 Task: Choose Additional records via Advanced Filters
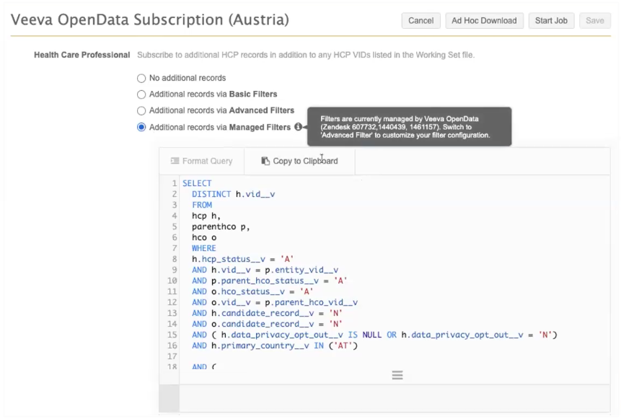pos(141,110)
